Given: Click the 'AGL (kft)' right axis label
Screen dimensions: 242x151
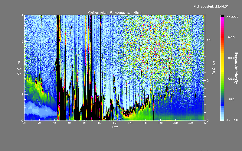Looking at the screenshot, I should click(x=214, y=68).
